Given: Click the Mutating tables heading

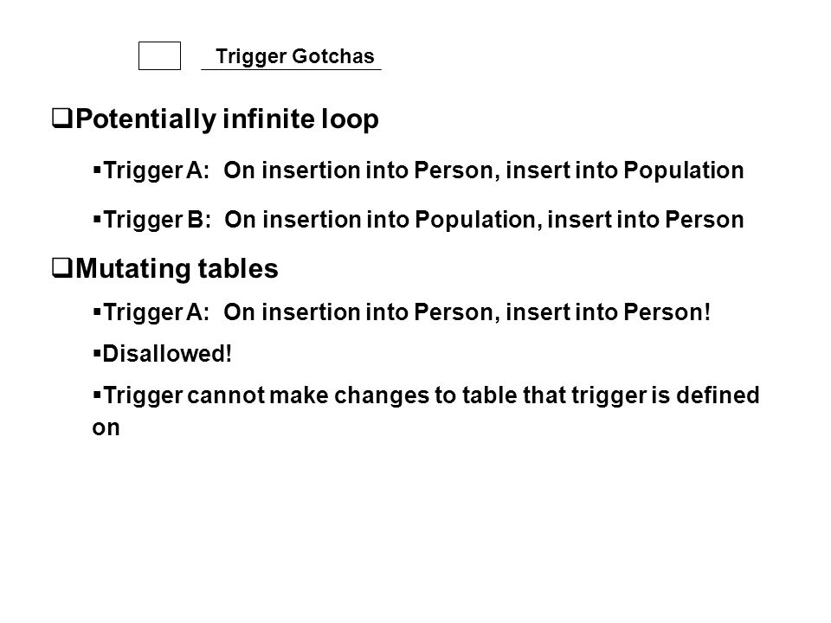Looking at the screenshot, I should [177, 268].
